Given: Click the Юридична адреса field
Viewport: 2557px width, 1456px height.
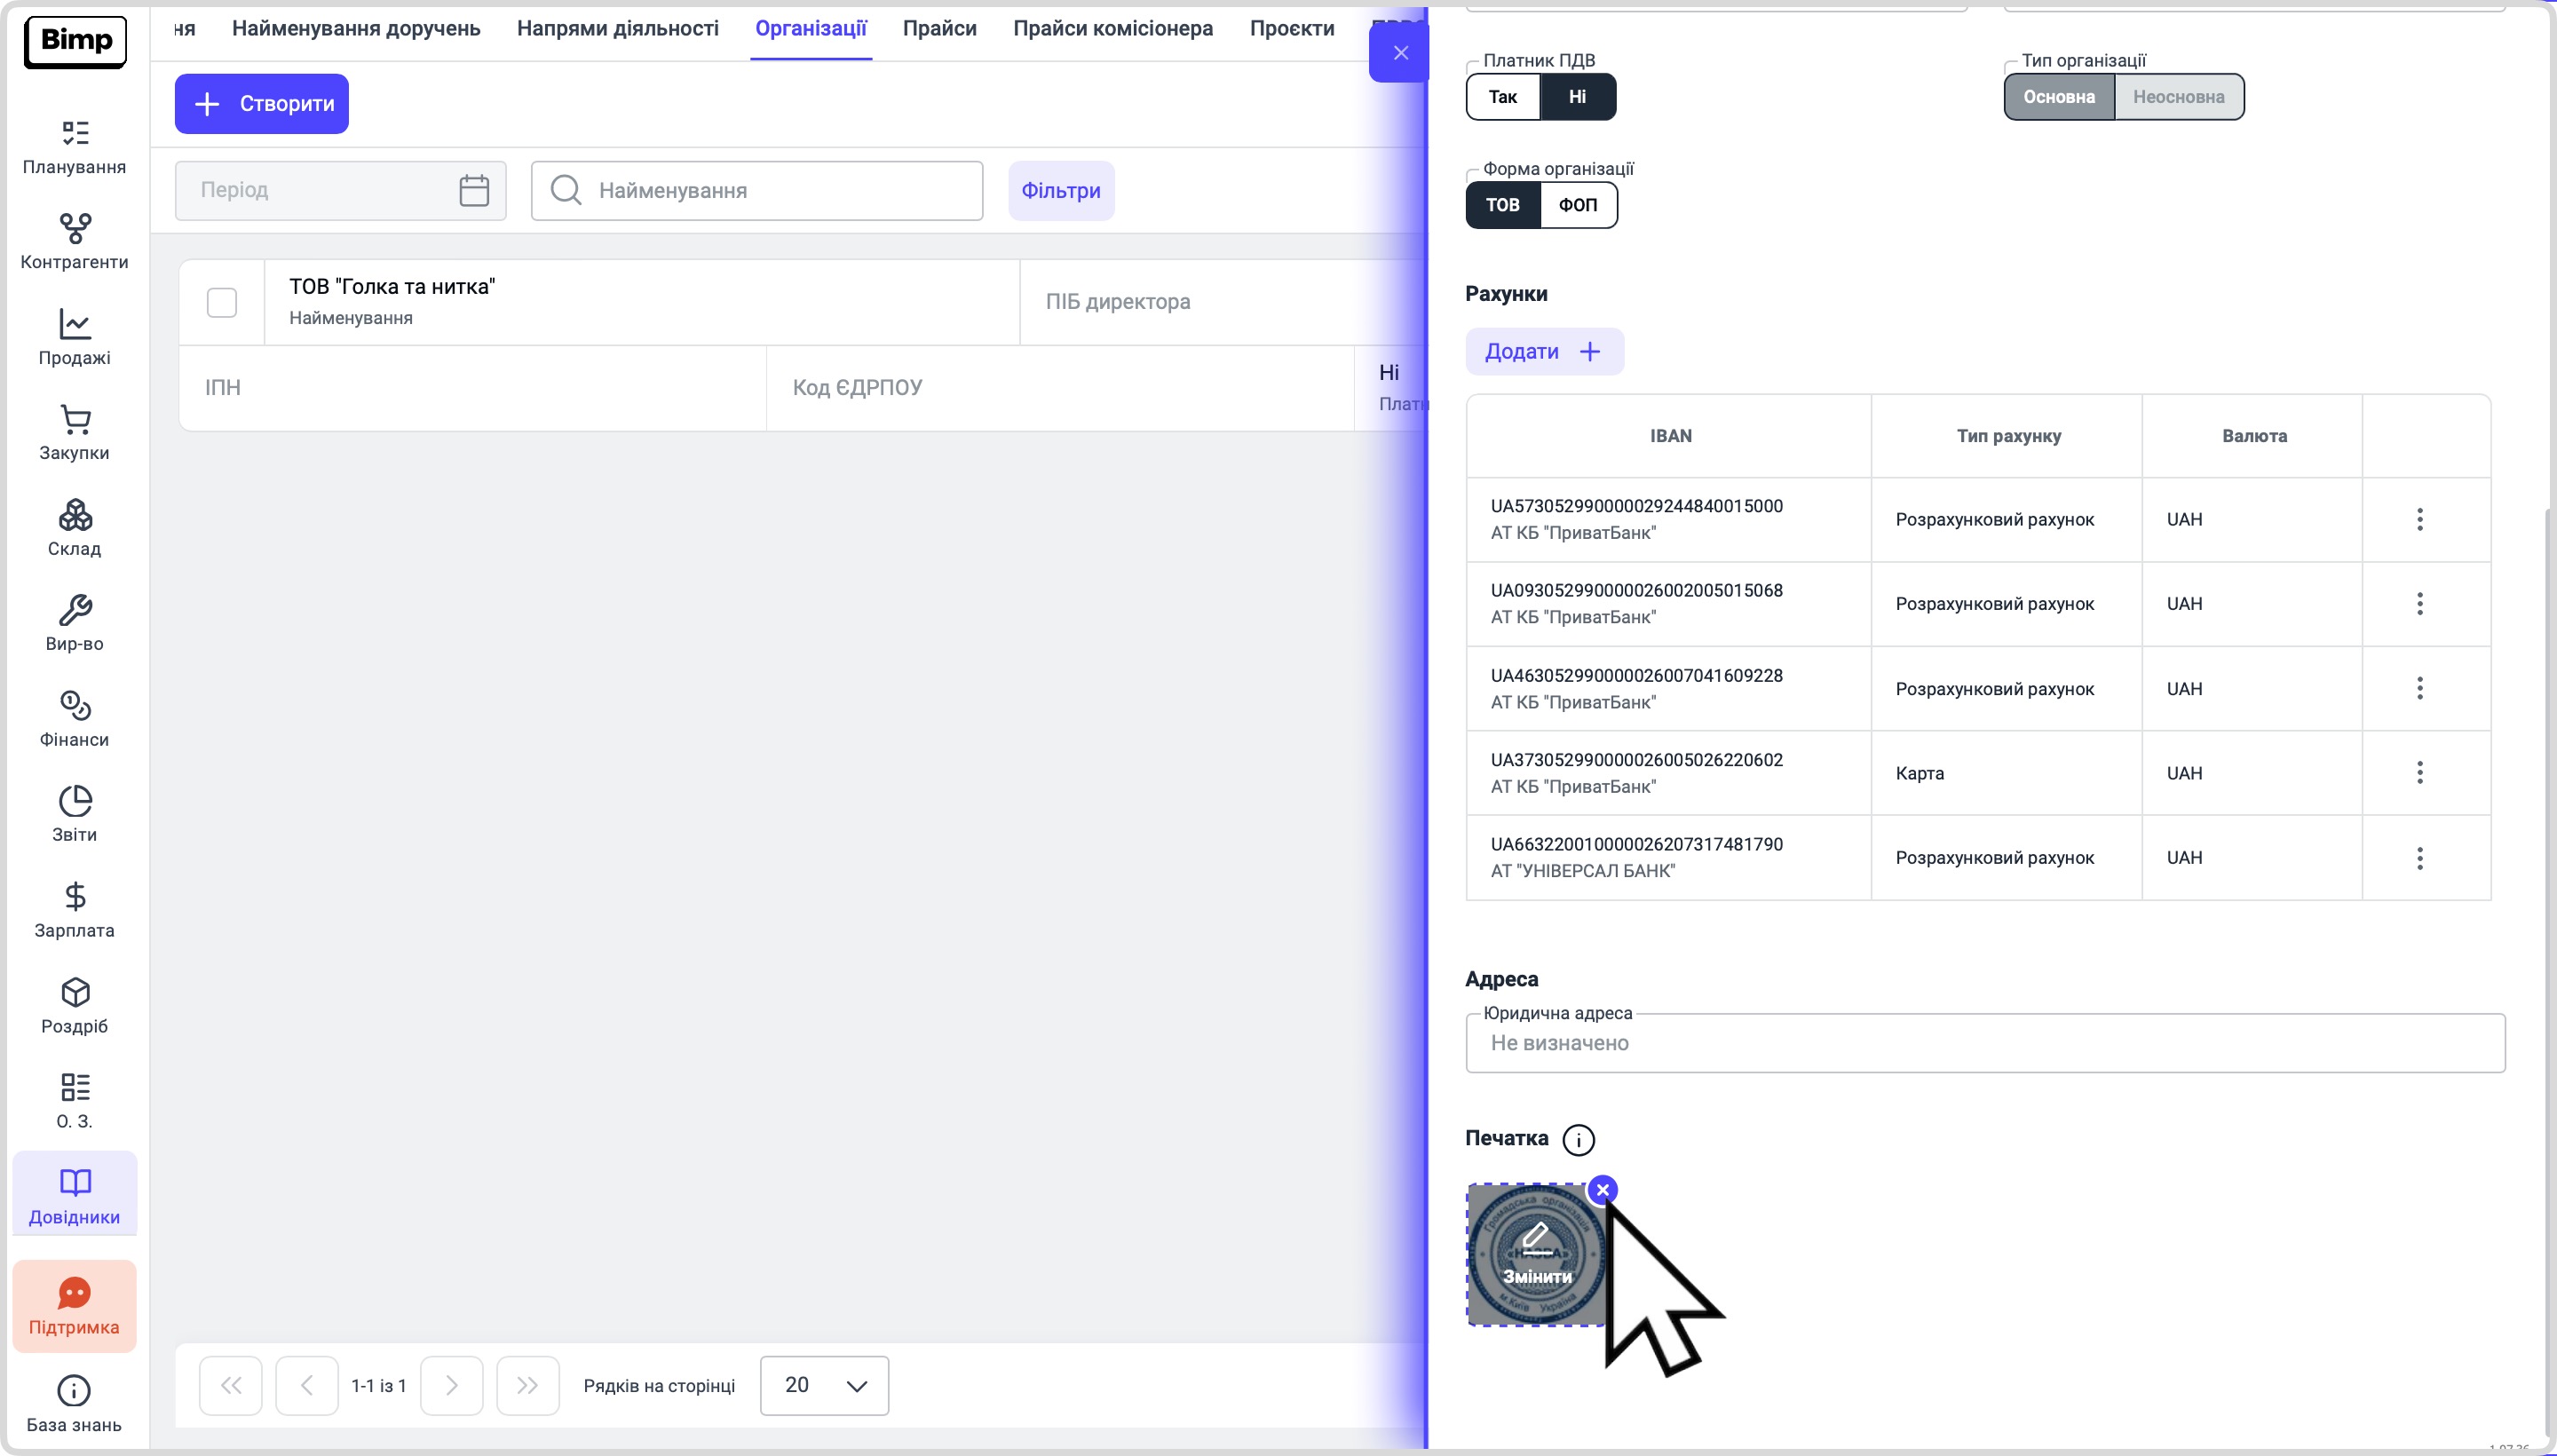Looking at the screenshot, I should (1985, 1043).
